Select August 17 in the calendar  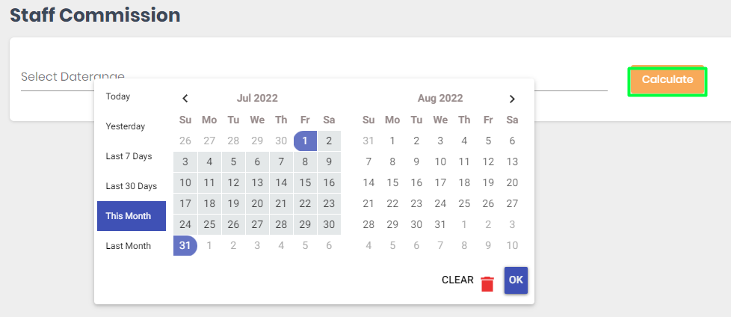point(440,182)
